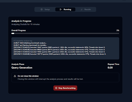This screenshot has width=132, height=102.
Task: Click the Stop Benchmarking button
Action: (65, 88)
